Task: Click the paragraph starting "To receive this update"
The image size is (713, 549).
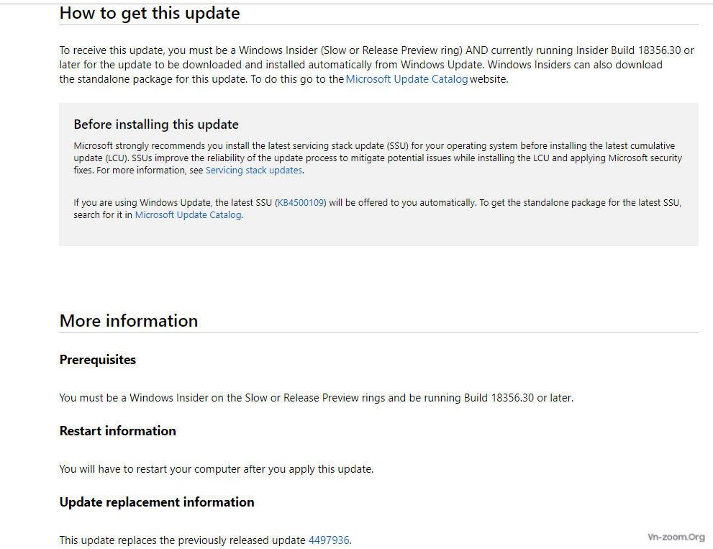Action: (376, 65)
